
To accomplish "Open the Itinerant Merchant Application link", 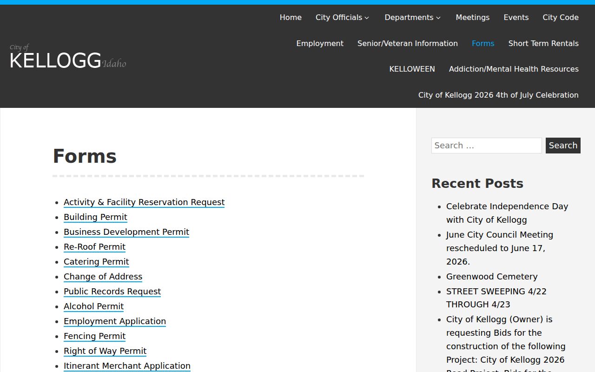I will [x=127, y=366].
